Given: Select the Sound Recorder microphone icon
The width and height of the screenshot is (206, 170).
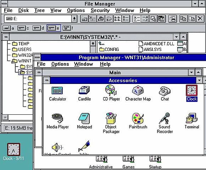Looking at the screenshot, I should (x=165, y=118).
